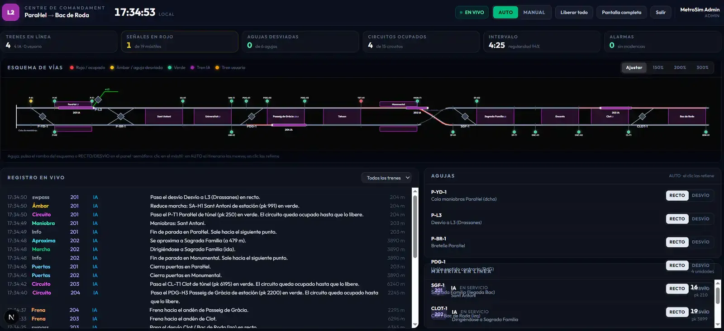Image resolution: width=724 pixels, height=331 pixels.
Task: Click the green SA-H1 signal mast
Action: 183,101
